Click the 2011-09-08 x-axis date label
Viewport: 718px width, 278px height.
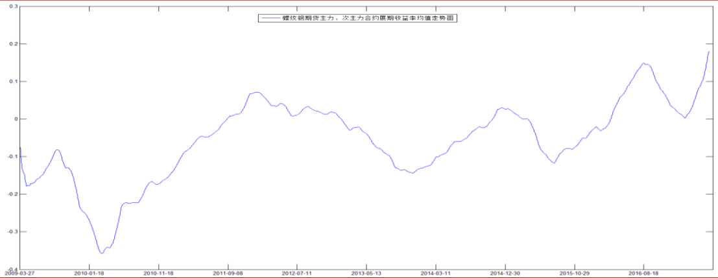(x=228, y=274)
